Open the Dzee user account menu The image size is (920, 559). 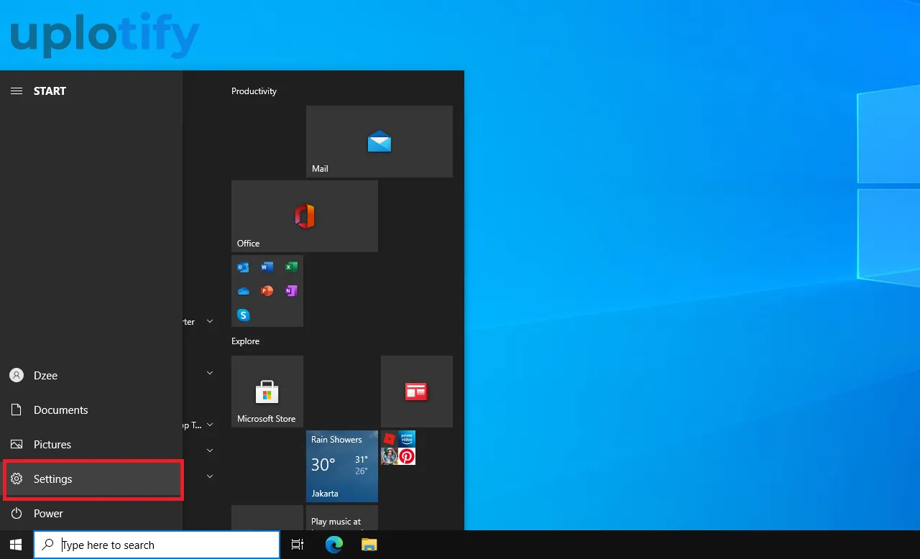pos(91,376)
